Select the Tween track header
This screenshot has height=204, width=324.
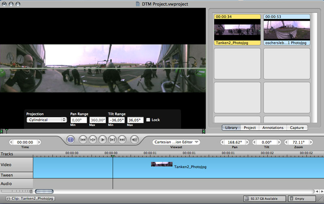[x=17, y=175]
